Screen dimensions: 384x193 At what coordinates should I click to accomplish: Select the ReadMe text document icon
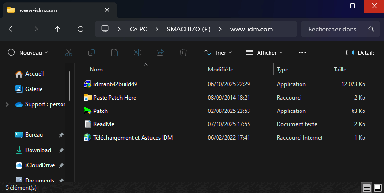point(87,124)
